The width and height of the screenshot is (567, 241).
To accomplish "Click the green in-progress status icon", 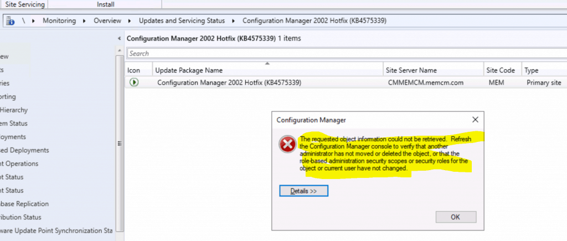I will [x=134, y=83].
